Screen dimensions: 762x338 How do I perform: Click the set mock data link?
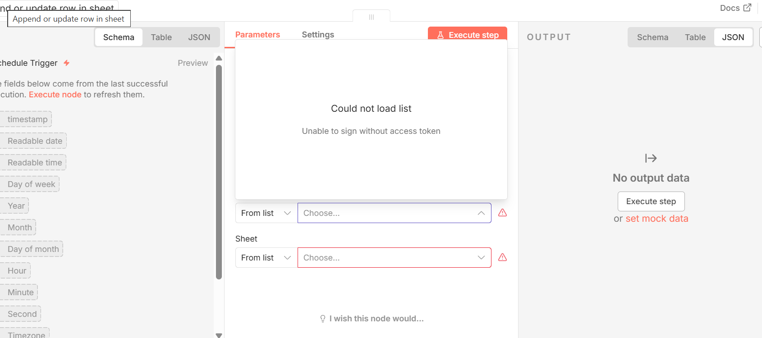click(656, 219)
